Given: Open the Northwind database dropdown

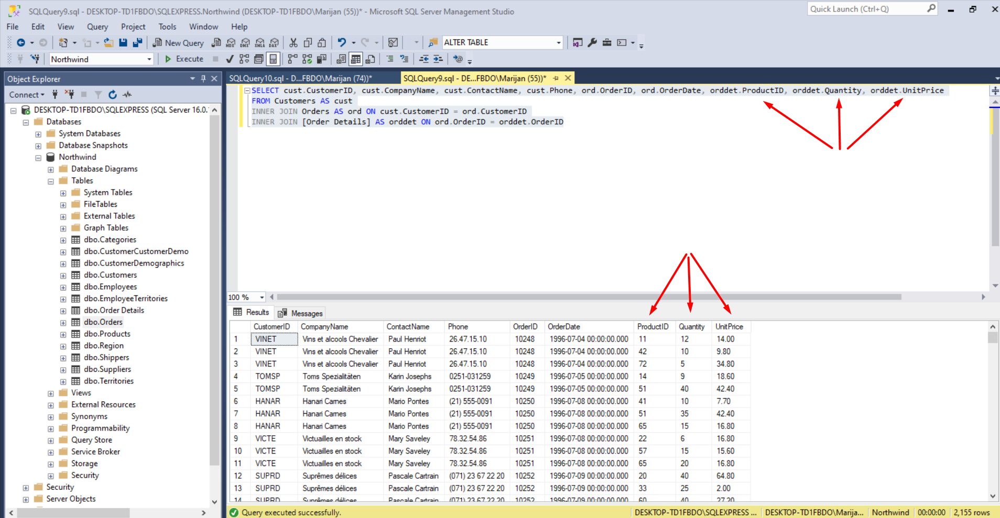Looking at the screenshot, I should tap(149, 59).
